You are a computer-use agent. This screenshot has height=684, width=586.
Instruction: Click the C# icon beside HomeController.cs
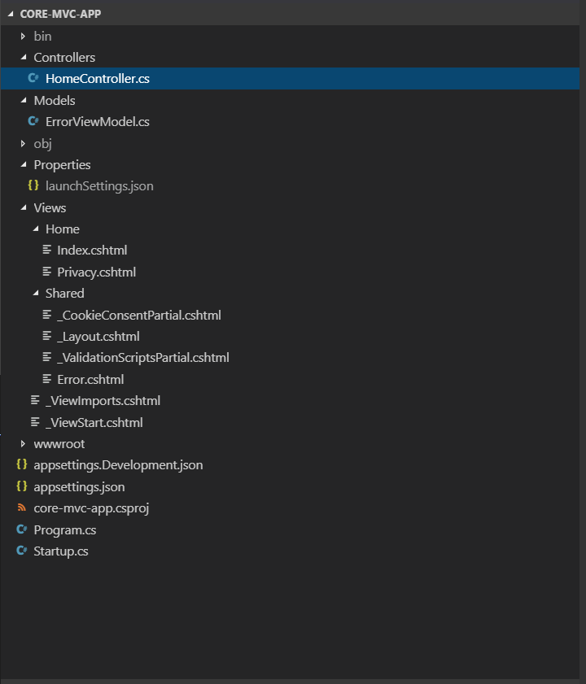point(33,79)
